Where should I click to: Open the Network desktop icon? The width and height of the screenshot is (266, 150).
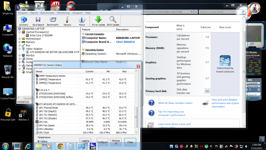tap(8, 50)
